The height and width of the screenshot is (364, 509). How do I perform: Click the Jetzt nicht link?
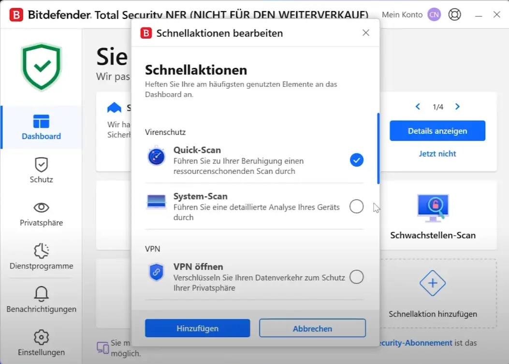[x=437, y=154]
